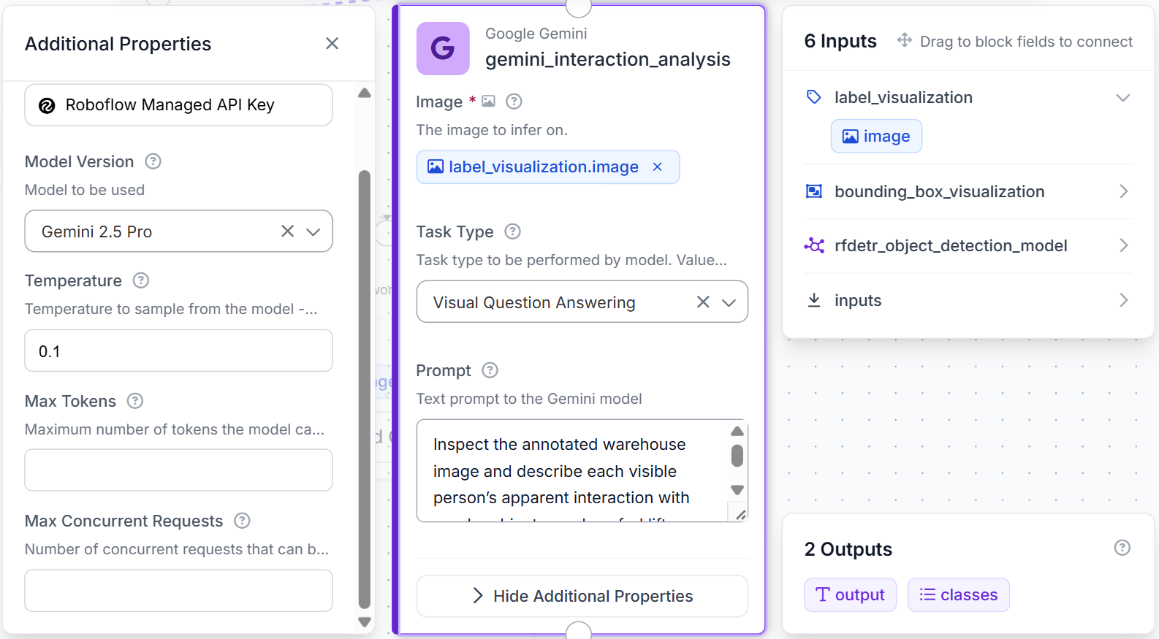The image size is (1159, 639).
Task: Click the label_visualization.image chip
Action: 548,167
